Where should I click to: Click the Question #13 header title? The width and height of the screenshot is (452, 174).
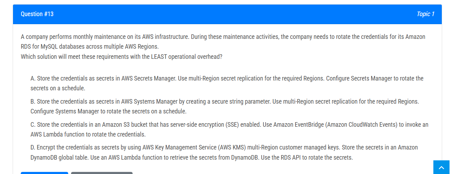pyautogui.click(x=37, y=14)
